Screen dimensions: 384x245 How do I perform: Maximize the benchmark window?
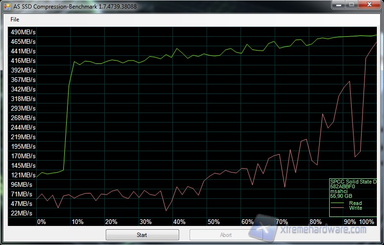[x=351, y=4]
